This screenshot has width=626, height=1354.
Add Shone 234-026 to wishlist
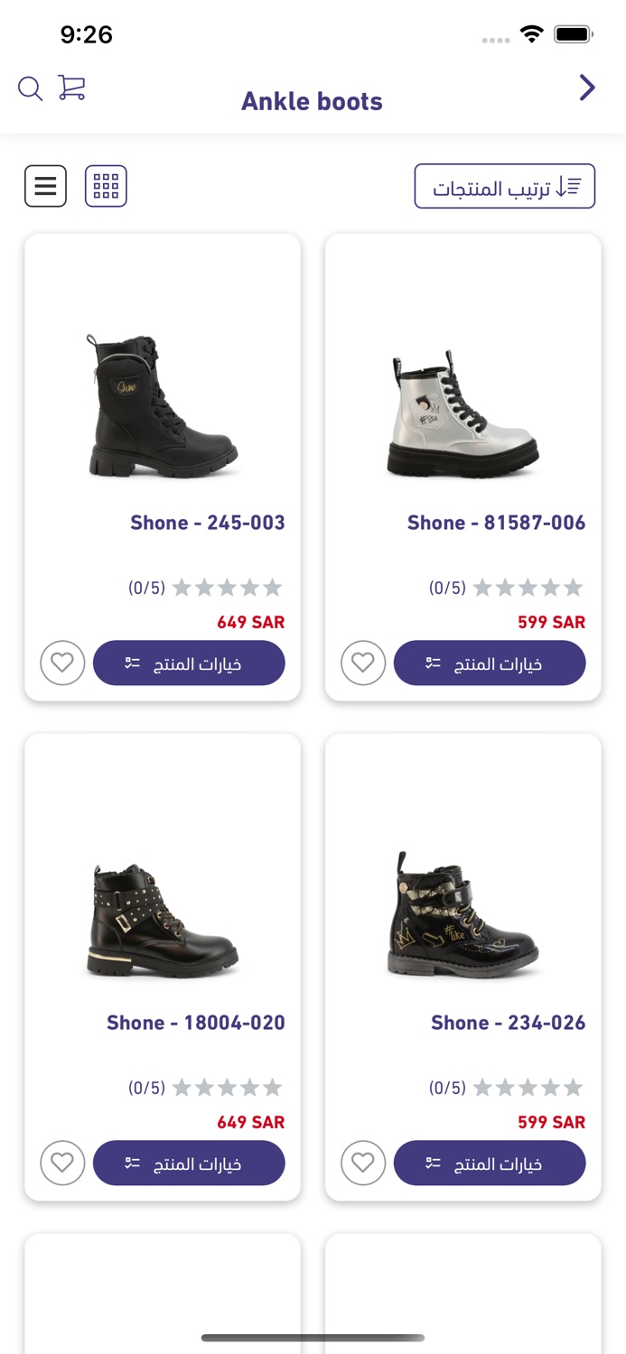(363, 1163)
